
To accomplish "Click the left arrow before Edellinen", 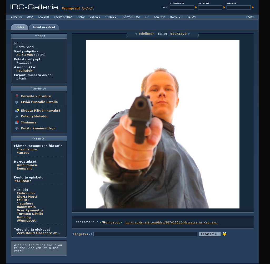I will (136, 34).
